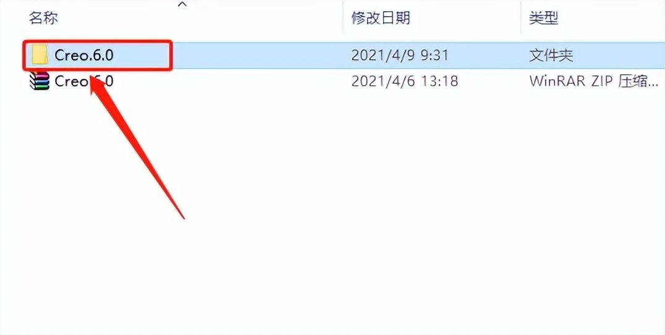Viewport: 665px width, 335px height.
Task: Click the archive's date 2021/4/6 13:18
Action: point(405,80)
